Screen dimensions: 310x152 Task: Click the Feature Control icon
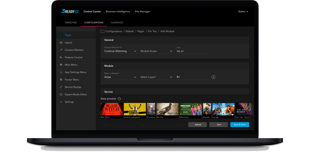tap(61, 57)
